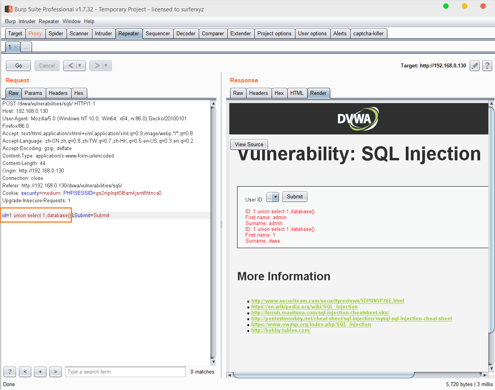The height and width of the screenshot is (390, 495).
Task: Click the response pane horizontal scrollbar
Action: [x=324, y=375]
